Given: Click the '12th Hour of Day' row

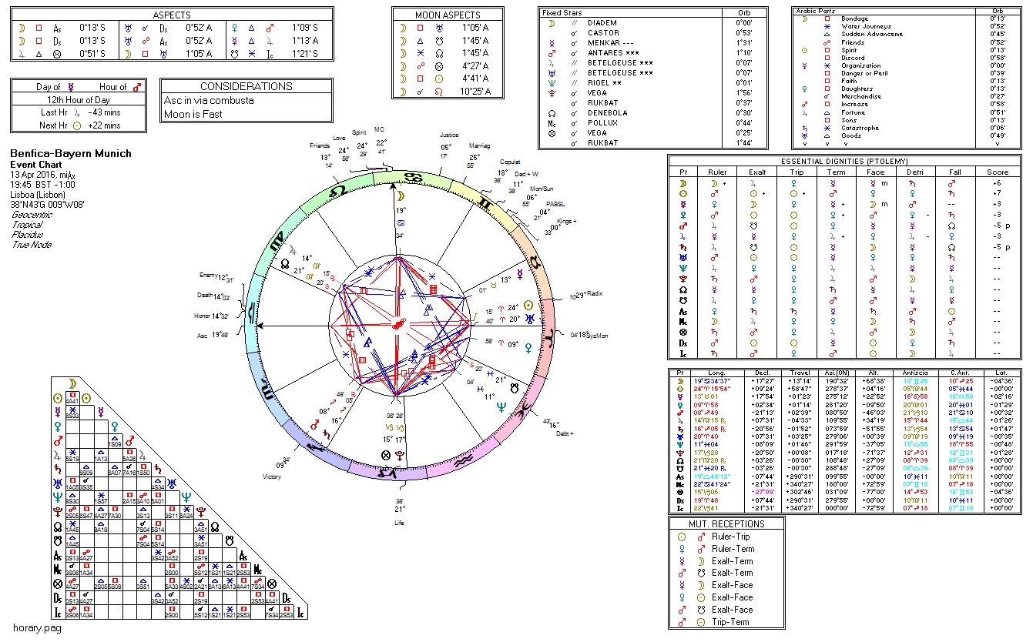Looking at the screenshot, I should (x=79, y=100).
